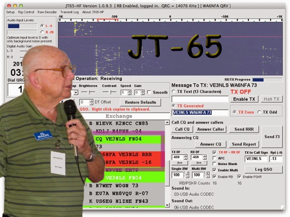Adjust the Brightness slider
Viewport: 290px width, 217px height.
coord(88,92)
